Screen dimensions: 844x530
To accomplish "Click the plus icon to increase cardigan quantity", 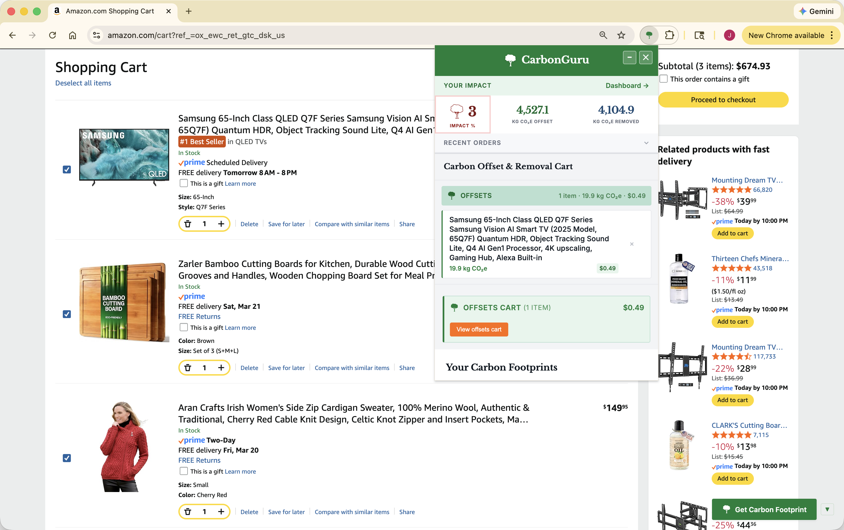I will (221, 511).
